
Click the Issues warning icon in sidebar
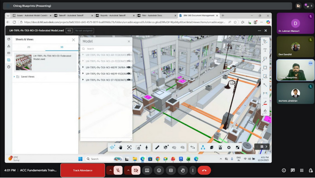pos(8,46)
